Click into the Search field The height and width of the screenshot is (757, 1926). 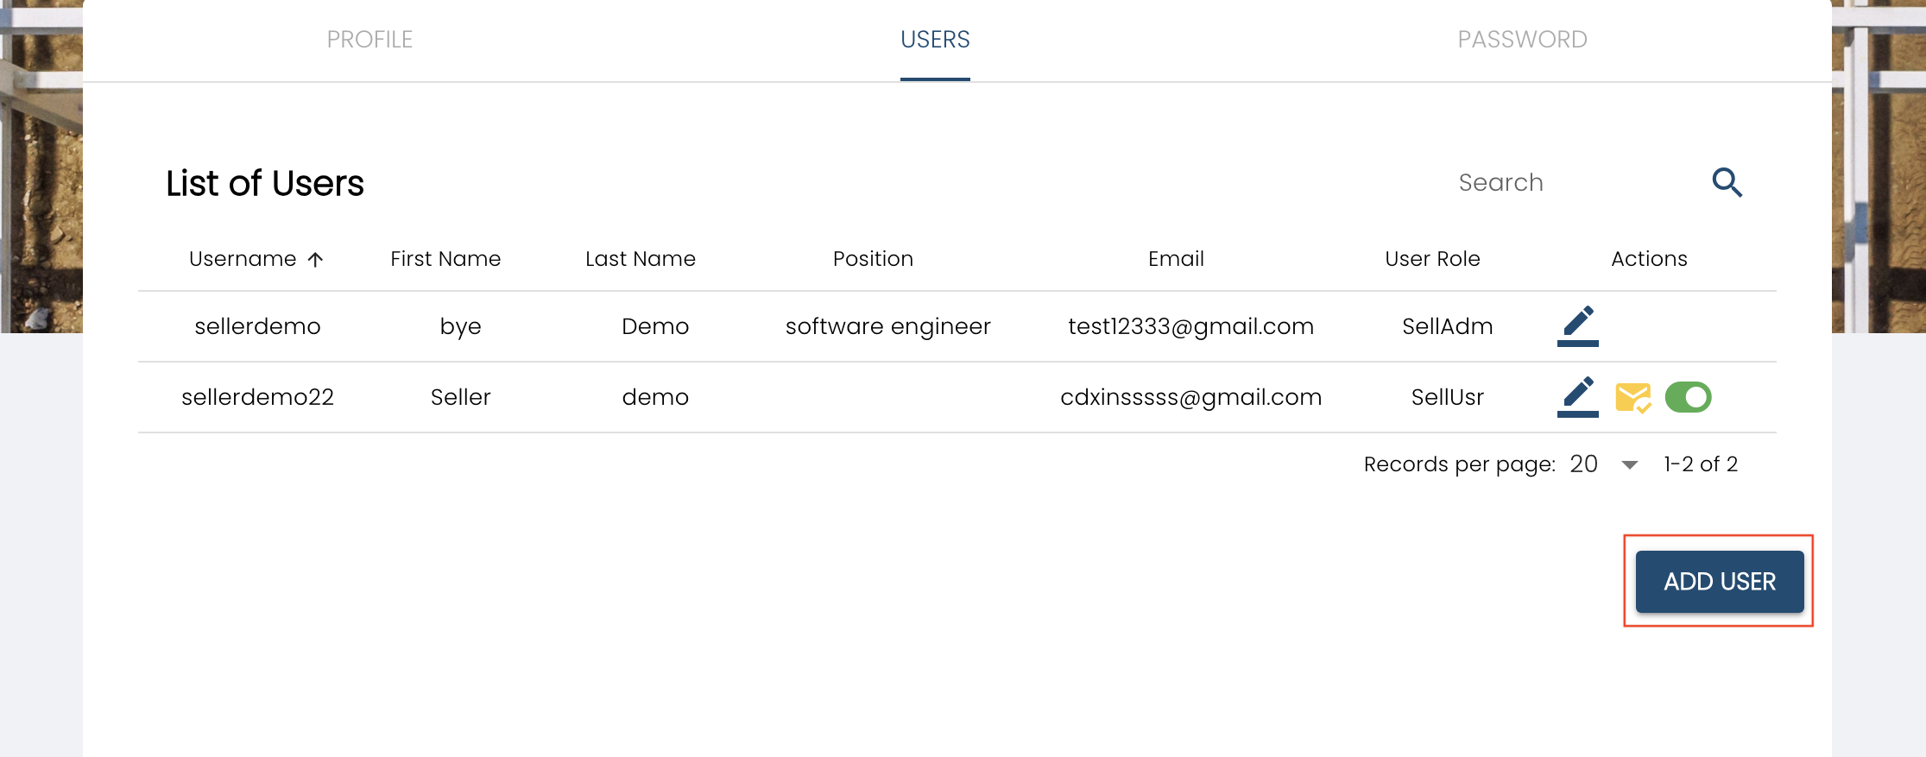point(1571,182)
